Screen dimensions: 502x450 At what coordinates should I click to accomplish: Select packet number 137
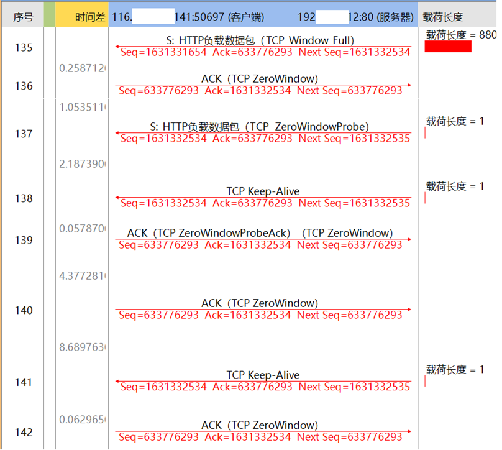[23, 134]
